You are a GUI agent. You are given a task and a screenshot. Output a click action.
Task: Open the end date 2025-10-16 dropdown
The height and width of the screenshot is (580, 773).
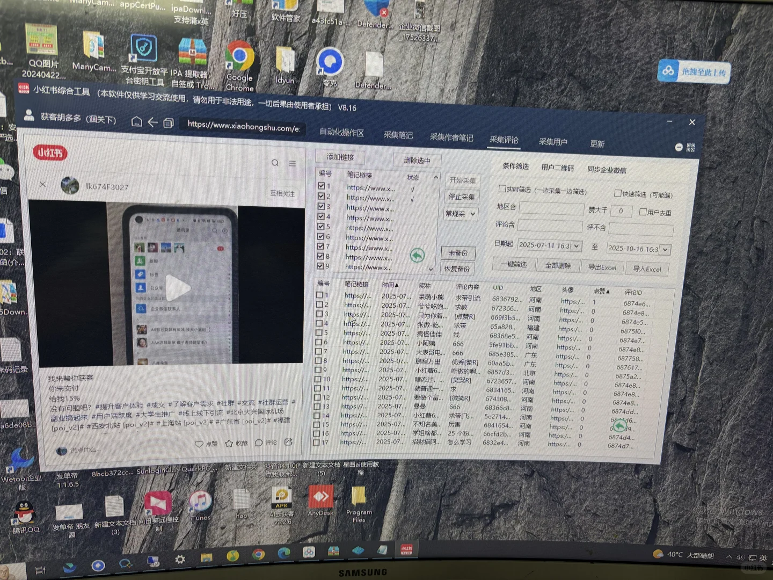point(665,249)
